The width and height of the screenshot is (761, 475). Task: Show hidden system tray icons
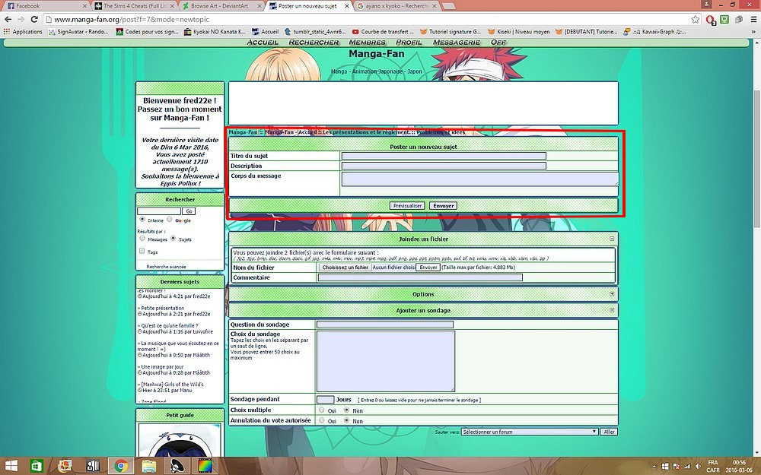point(654,467)
